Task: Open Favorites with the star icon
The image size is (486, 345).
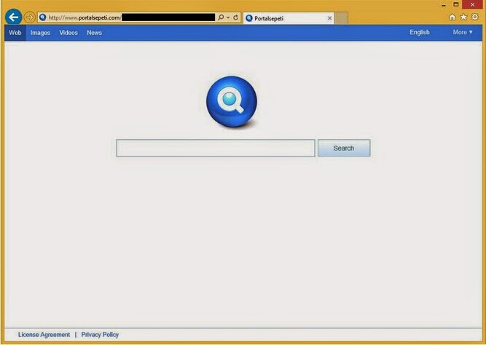Action: point(463,17)
